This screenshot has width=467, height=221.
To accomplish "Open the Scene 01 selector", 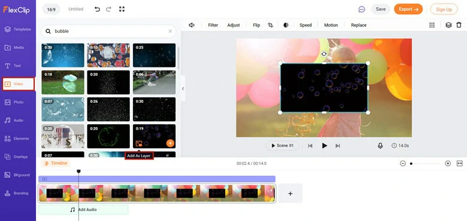I will (x=282, y=146).
